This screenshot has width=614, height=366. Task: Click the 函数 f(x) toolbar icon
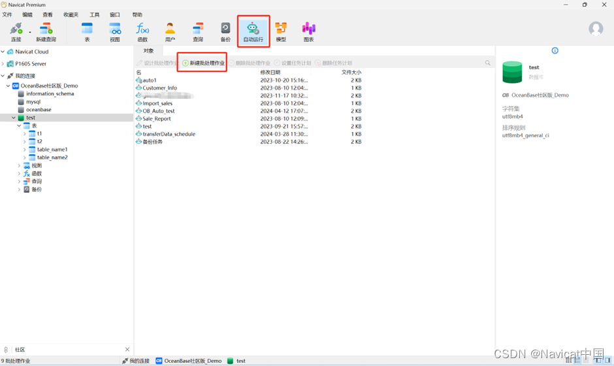pyautogui.click(x=142, y=32)
